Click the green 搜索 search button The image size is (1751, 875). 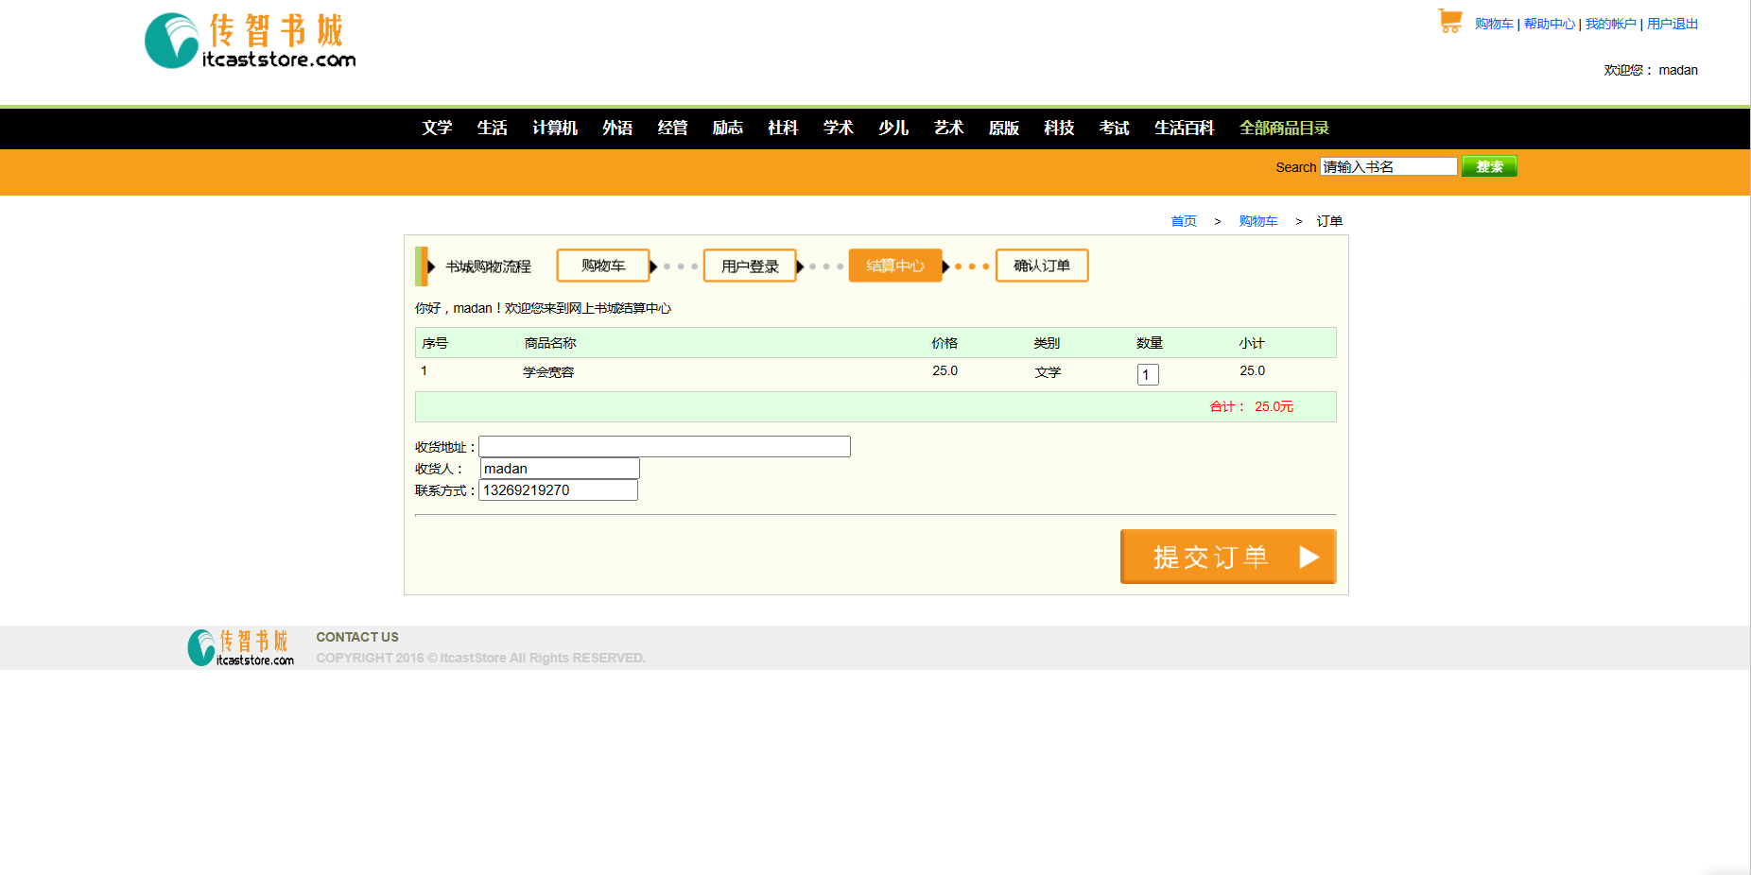pyautogui.click(x=1489, y=166)
